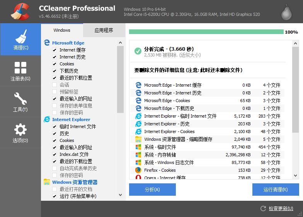Screen dimensions: 303x217
Task: Select 系统 - 内存转储 2,396,298 KB row
Action: (208, 155)
